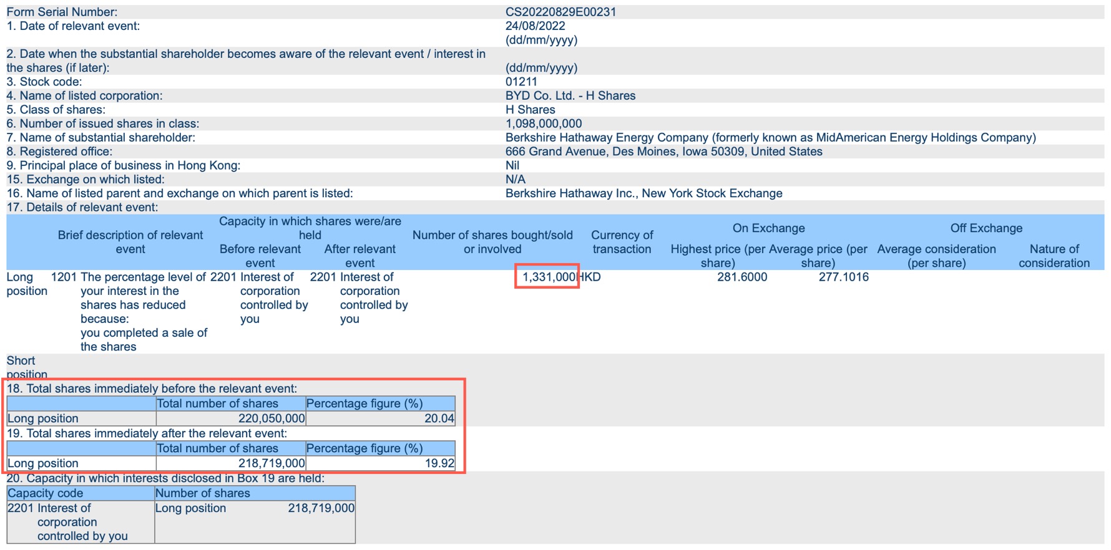
Task: Click the "Before relevant event" column header
Action: pos(260,256)
